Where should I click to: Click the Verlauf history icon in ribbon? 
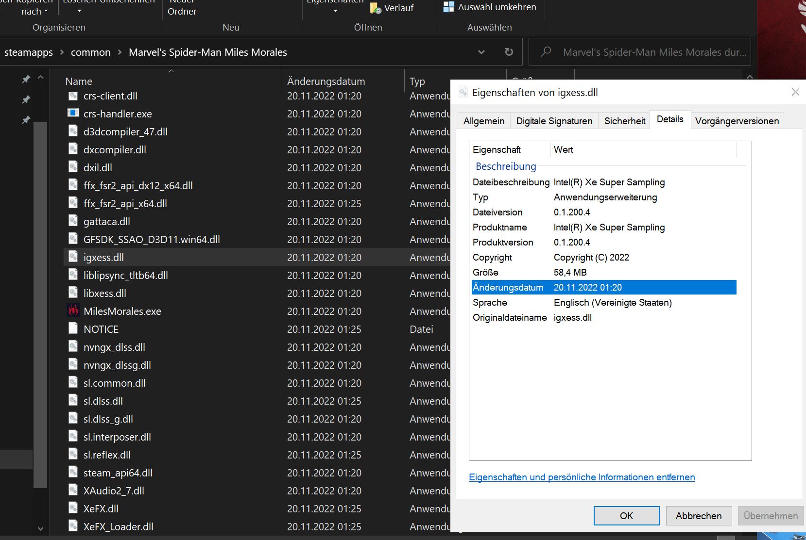[x=376, y=8]
